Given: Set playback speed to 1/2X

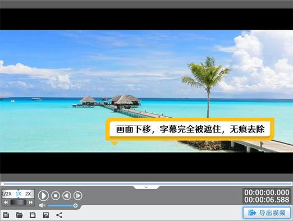Looking at the screenshot, I should click(7, 194).
